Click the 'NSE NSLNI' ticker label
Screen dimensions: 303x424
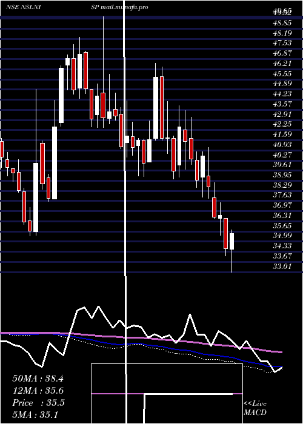[24, 7]
